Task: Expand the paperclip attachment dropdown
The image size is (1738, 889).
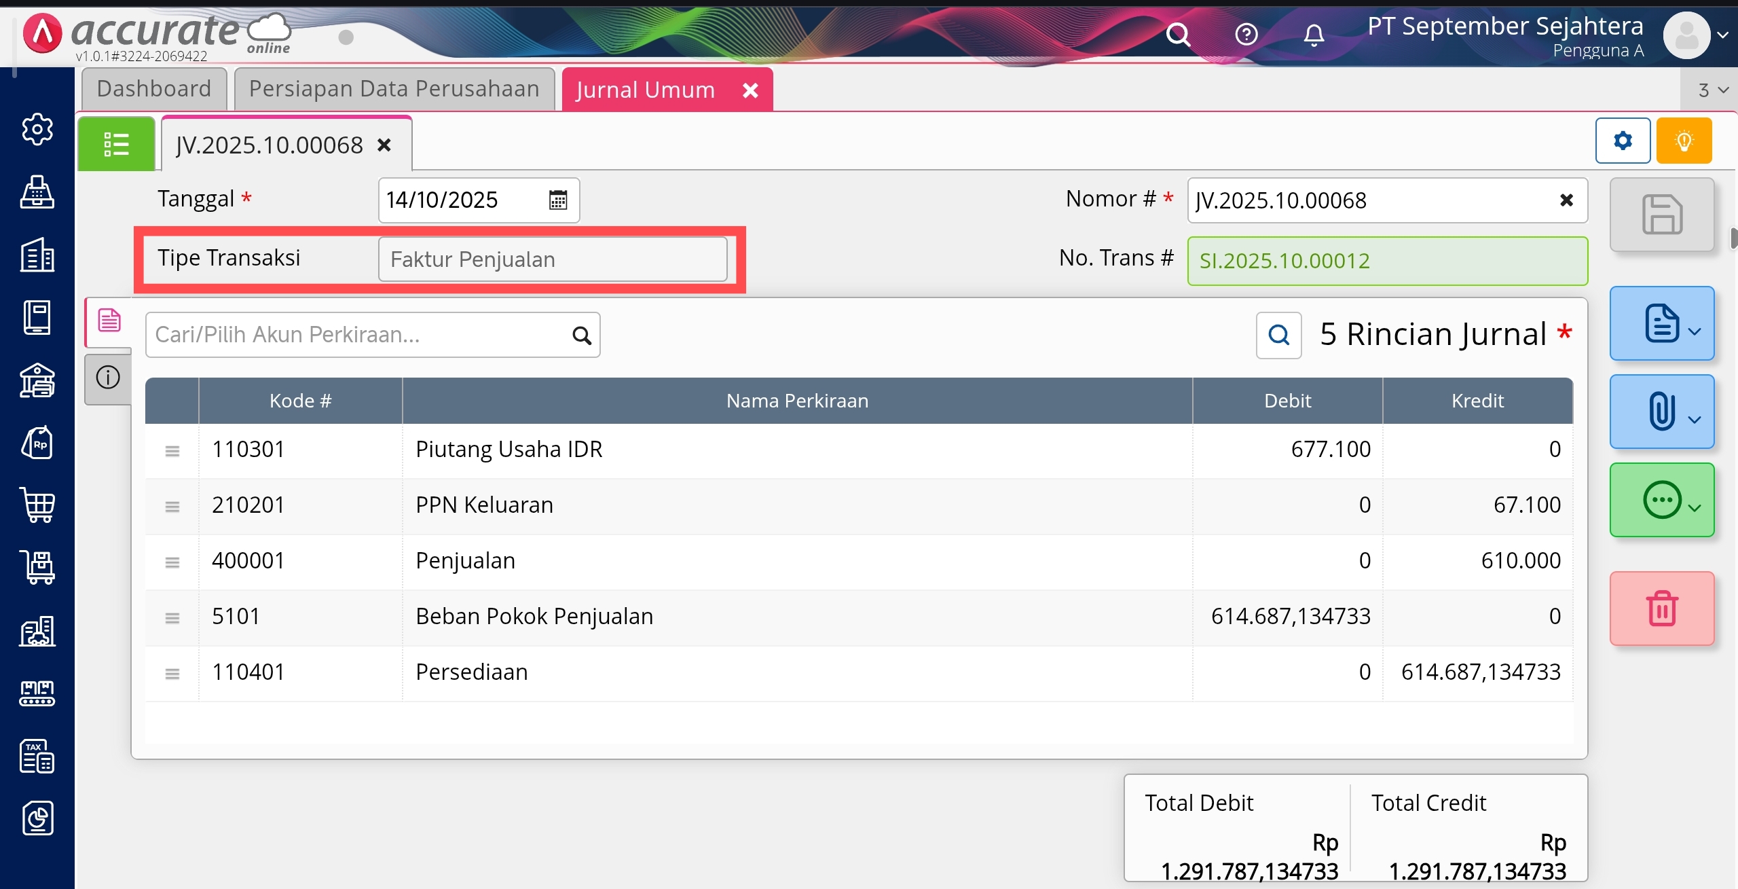Action: coord(1661,412)
